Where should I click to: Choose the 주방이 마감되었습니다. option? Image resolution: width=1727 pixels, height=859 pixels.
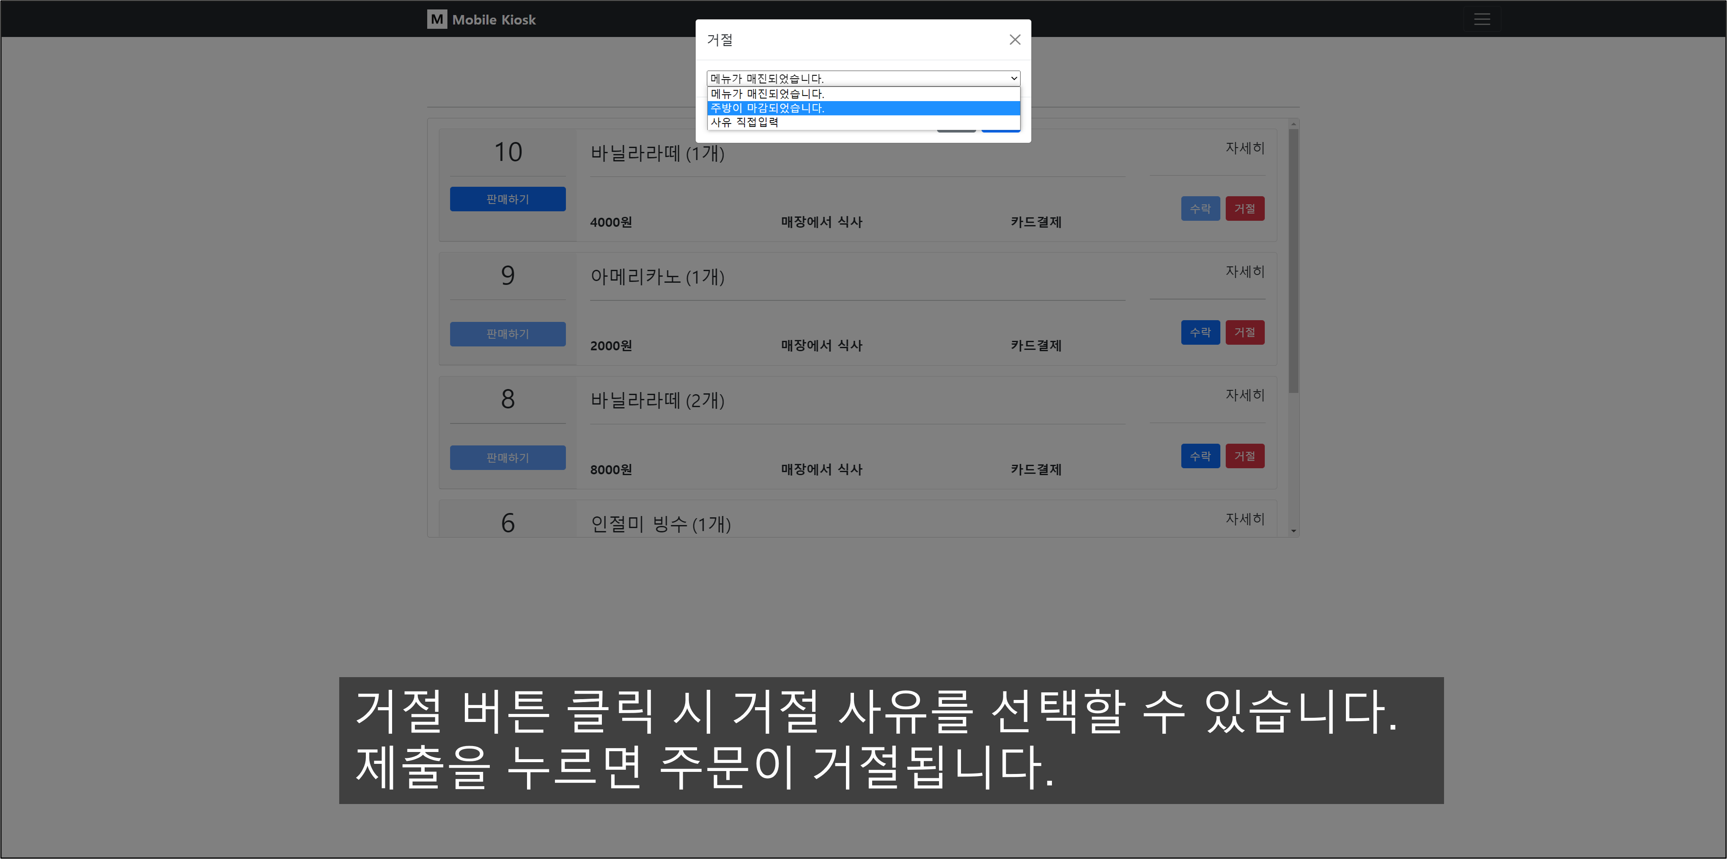864,108
